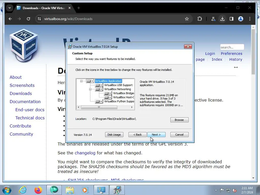Open VirtualBox USB Support feature dropdown
The width and height of the screenshot is (260, 195).
pyautogui.click(x=99, y=85)
